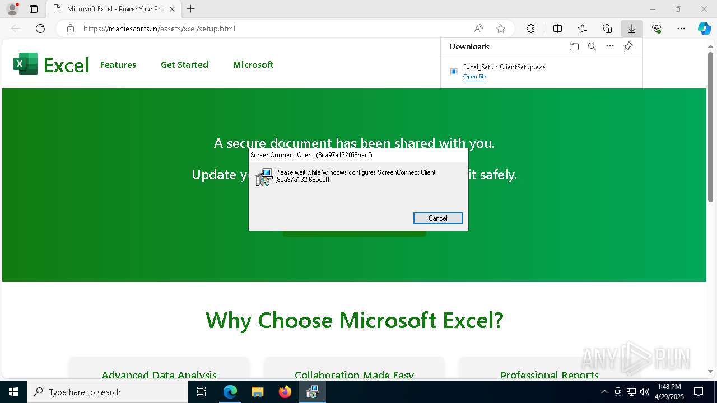
Task: View site information lock icon
Action: coord(71,29)
